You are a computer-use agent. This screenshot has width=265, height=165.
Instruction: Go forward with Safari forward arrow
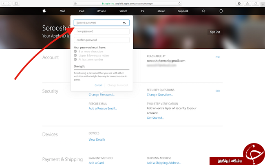point(9,3)
